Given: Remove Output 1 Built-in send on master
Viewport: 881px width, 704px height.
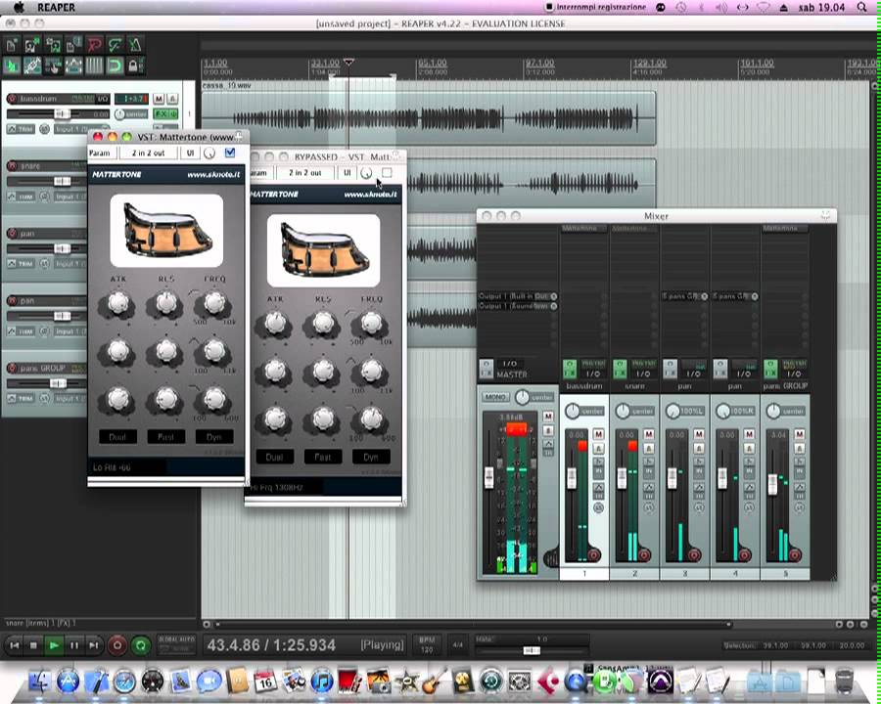Looking at the screenshot, I should (x=553, y=296).
